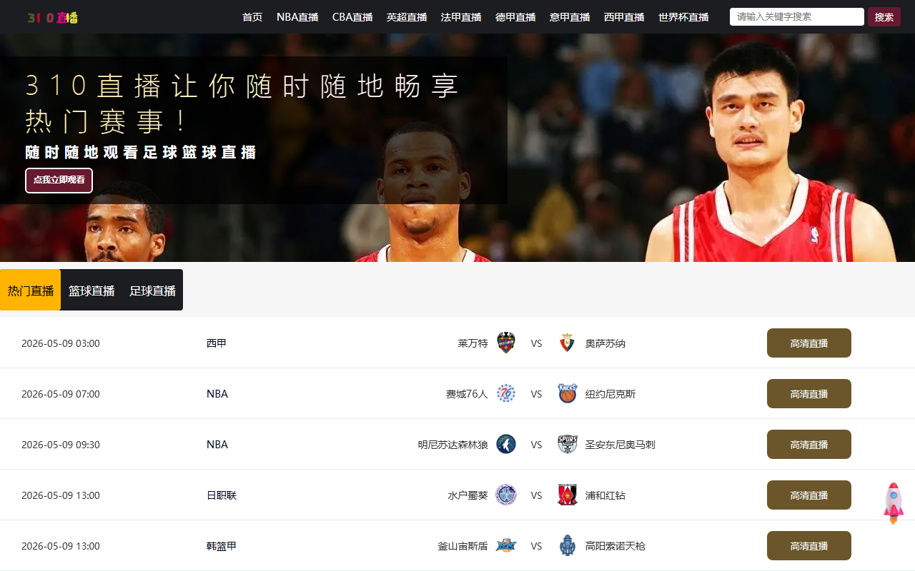Click the 2026-05-09 07:00 match time
This screenshot has height=571, width=915.
pos(61,394)
